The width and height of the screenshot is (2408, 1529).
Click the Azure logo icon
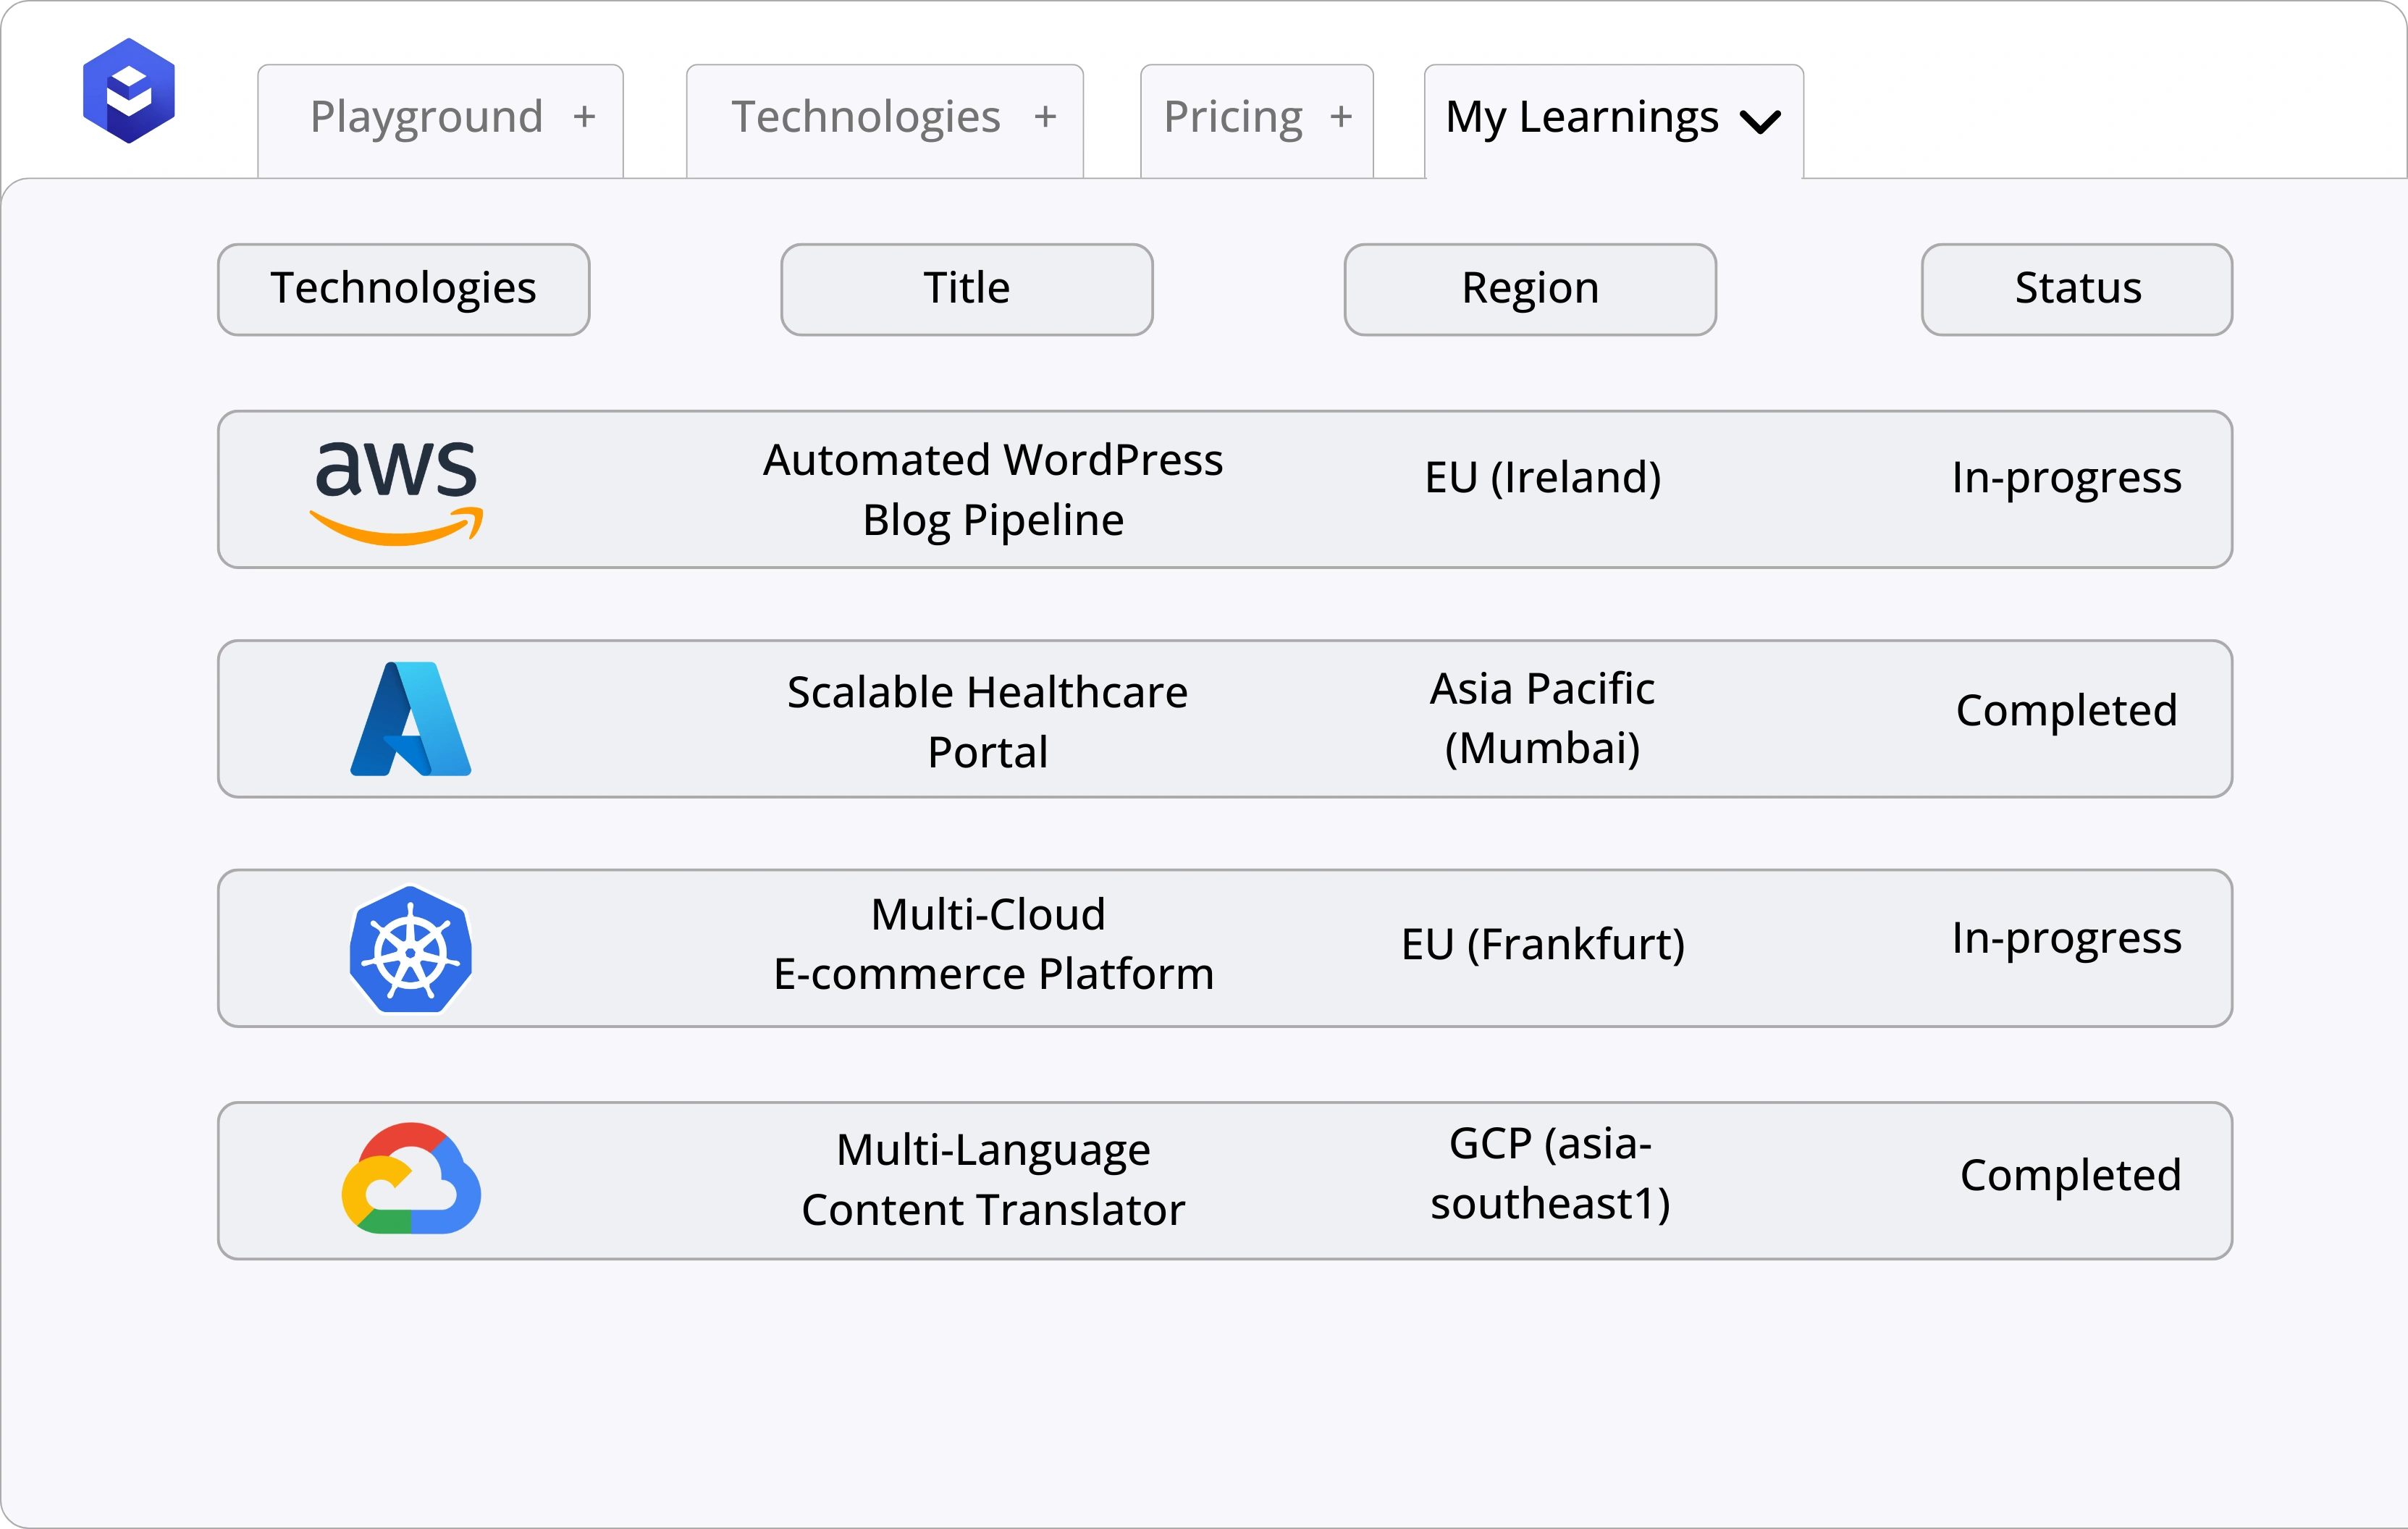pos(410,719)
